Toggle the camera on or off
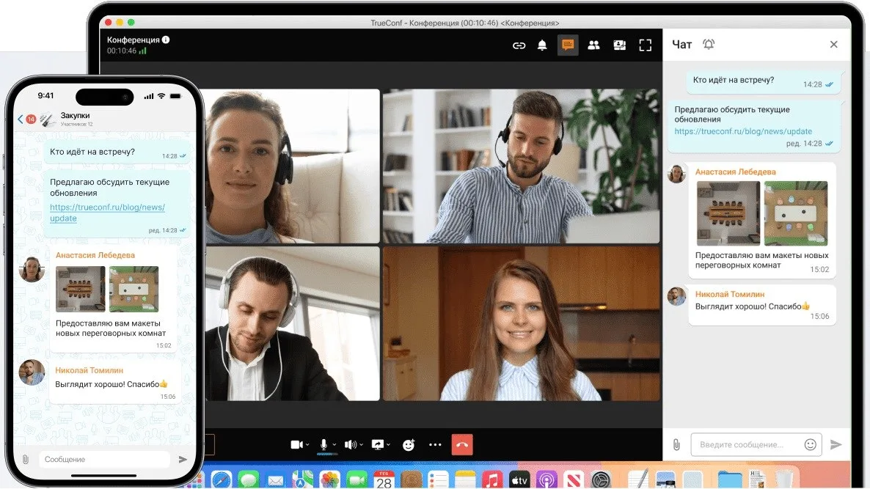 297,445
